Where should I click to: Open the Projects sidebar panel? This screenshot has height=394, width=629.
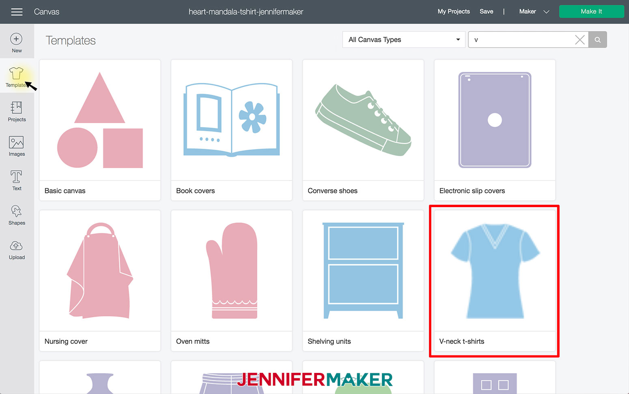17,111
